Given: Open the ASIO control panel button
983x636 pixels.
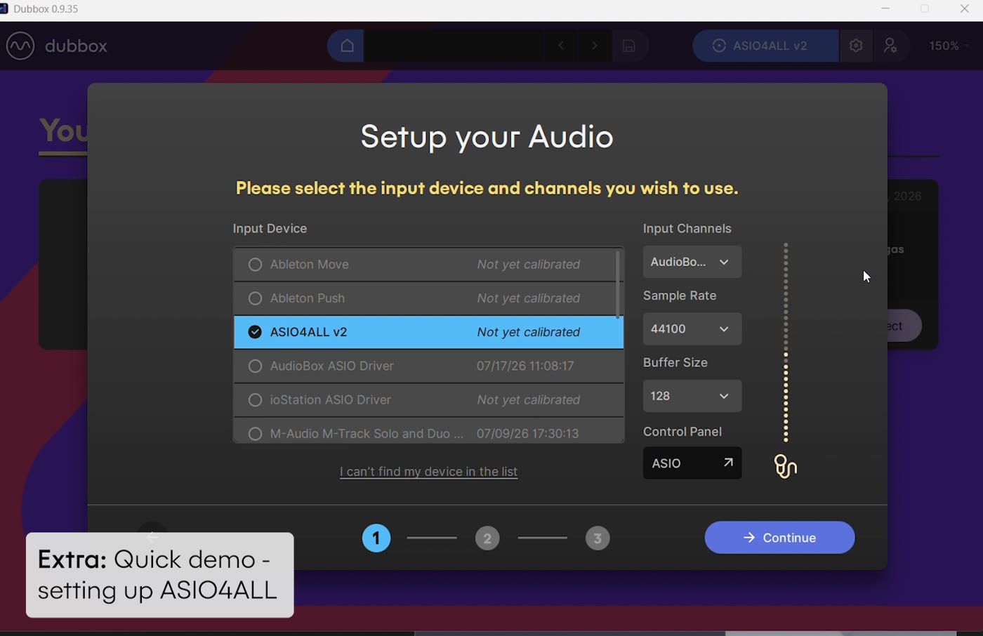Looking at the screenshot, I should (692, 463).
